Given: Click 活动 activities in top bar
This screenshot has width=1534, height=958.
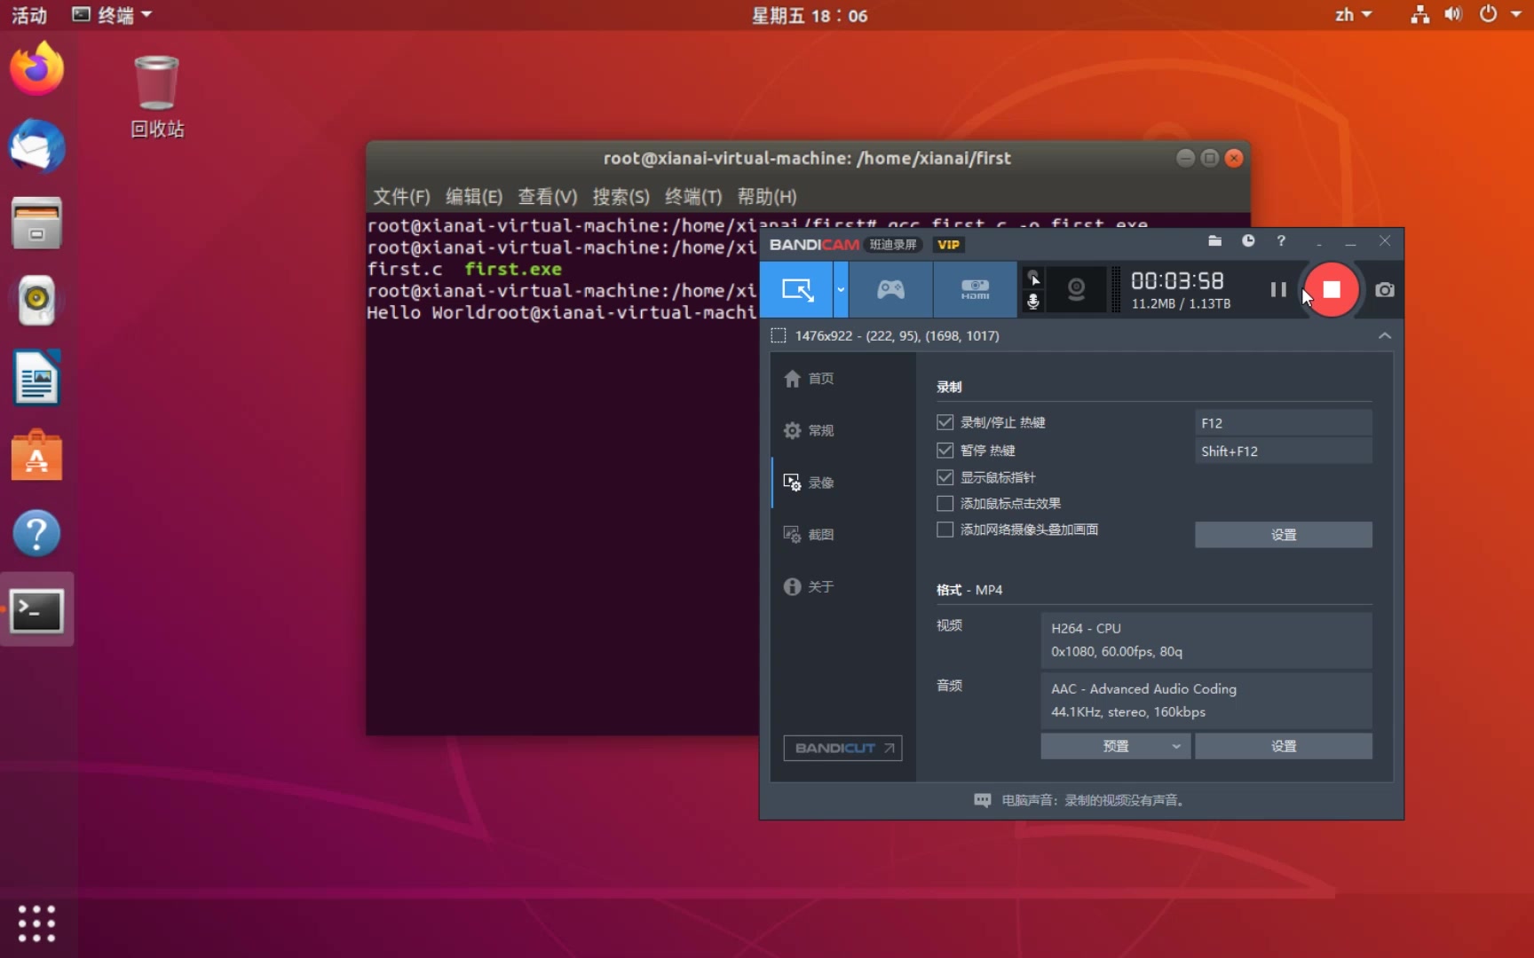Looking at the screenshot, I should (29, 15).
